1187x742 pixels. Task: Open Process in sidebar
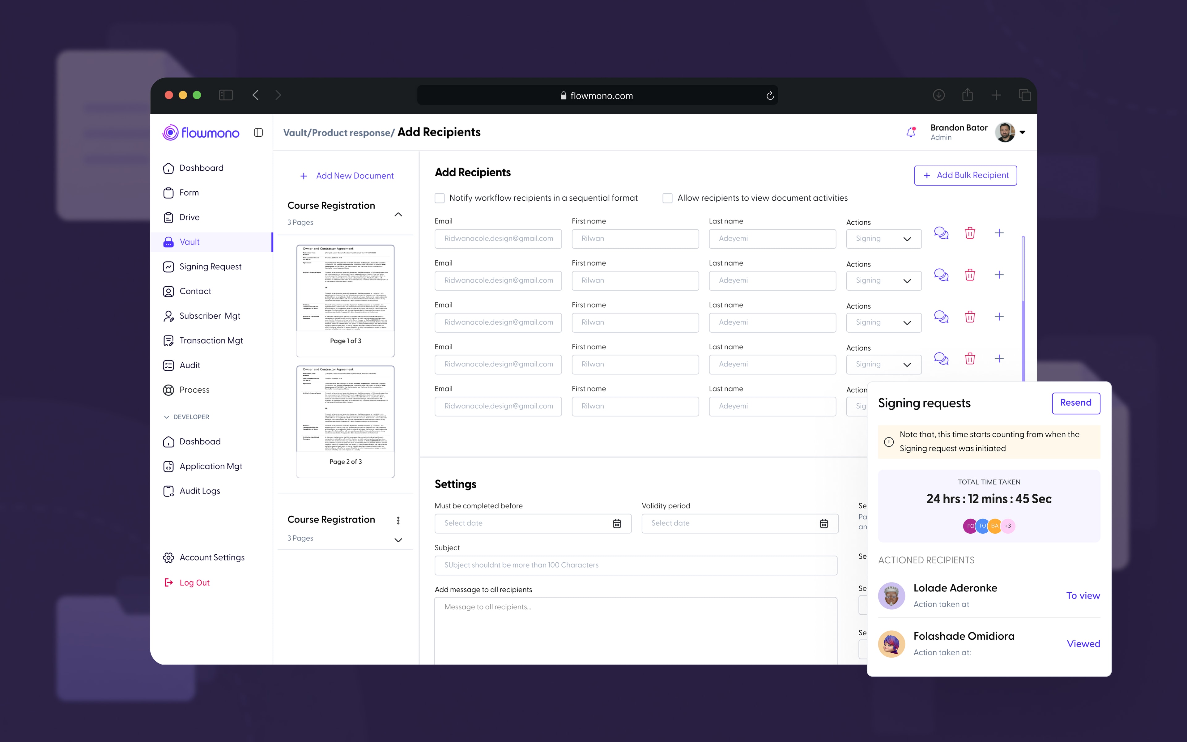tap(186, 390)
